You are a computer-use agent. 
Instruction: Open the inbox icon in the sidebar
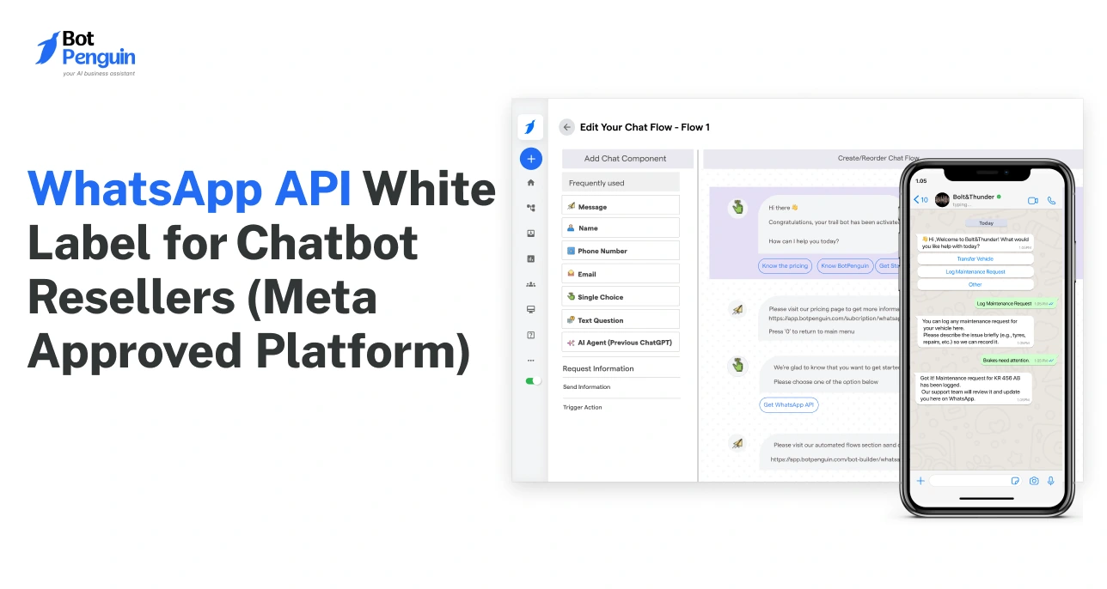coord(530,233)
